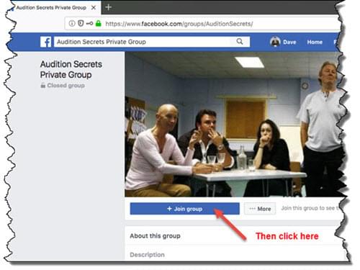Click Dave's profile picture avatar
The width and height of the screenshot is (360, 270).
click(275, 42)
